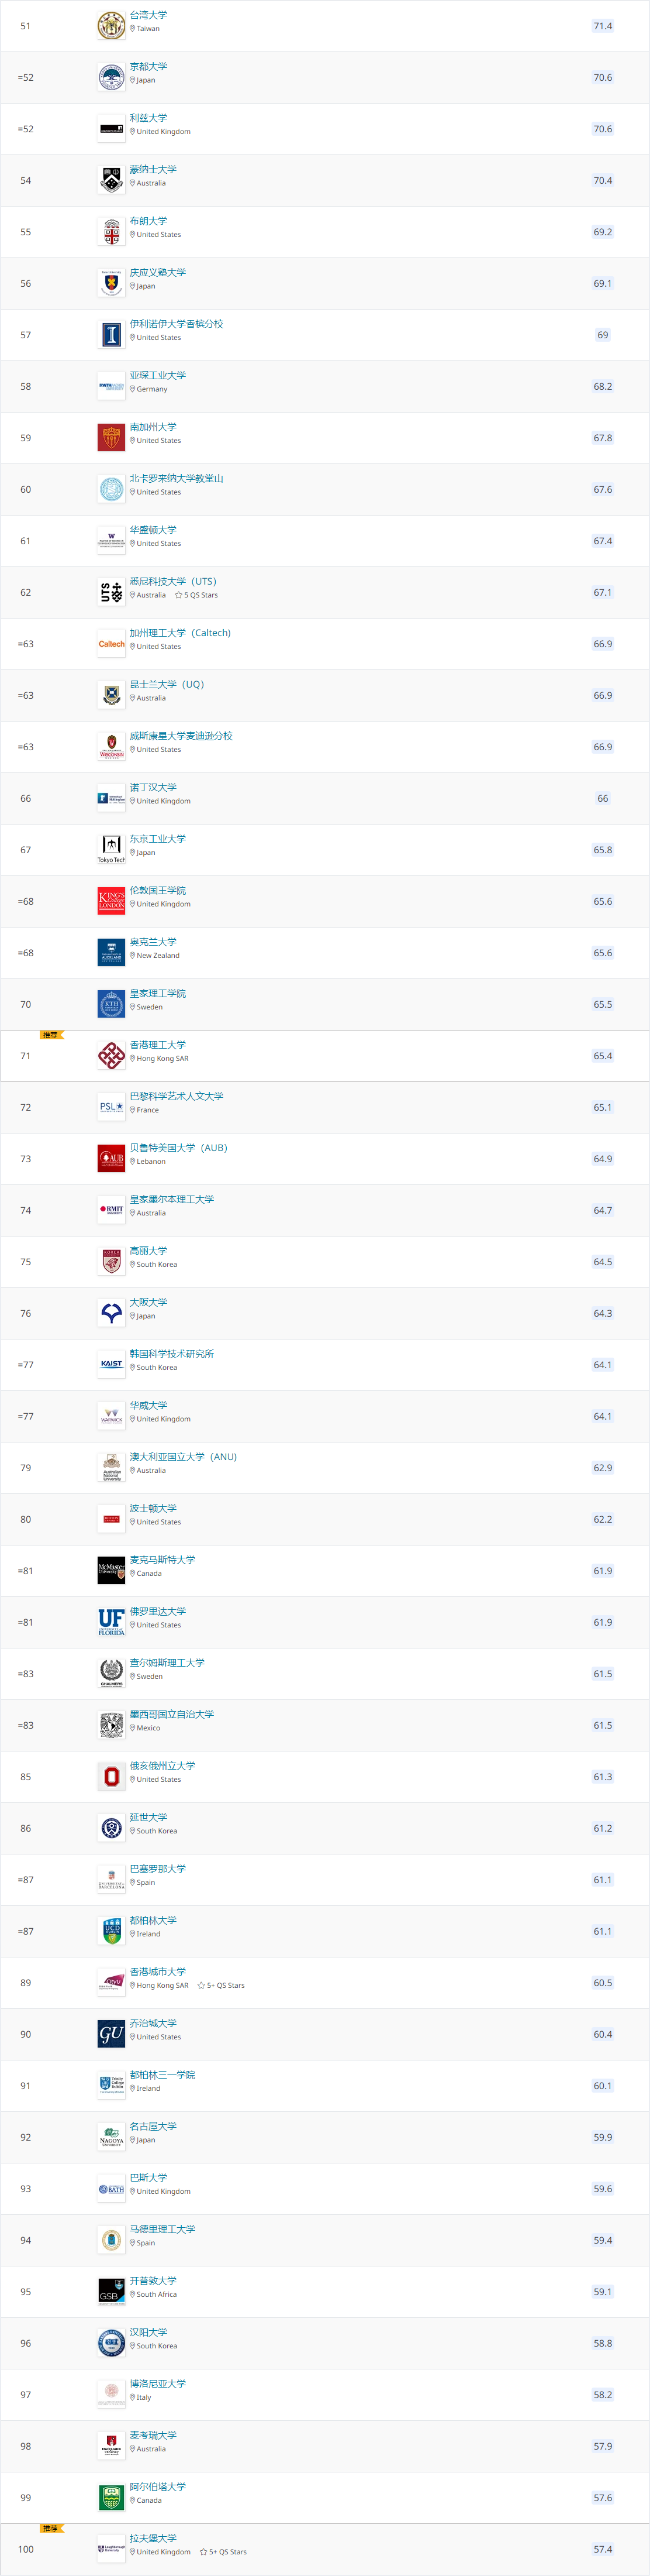Click the PSL logo icon
The image size is (650, 2576).
pyautogui.click(x=111, y=1107)
